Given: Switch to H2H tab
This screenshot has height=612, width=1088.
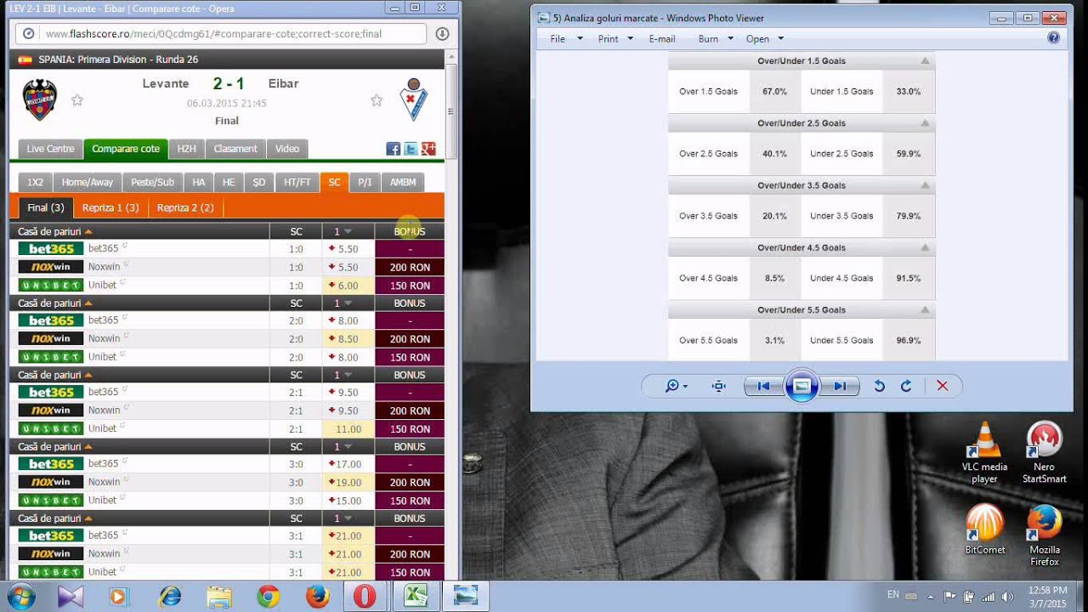Looking at the screenshot, I should [186, 149].
